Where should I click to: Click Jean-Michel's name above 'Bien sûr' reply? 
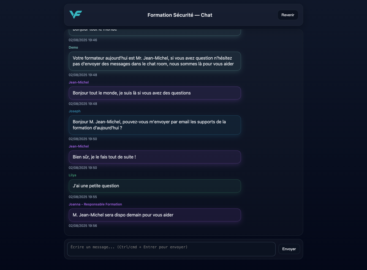pyautogui.click(x=79, y=146)
